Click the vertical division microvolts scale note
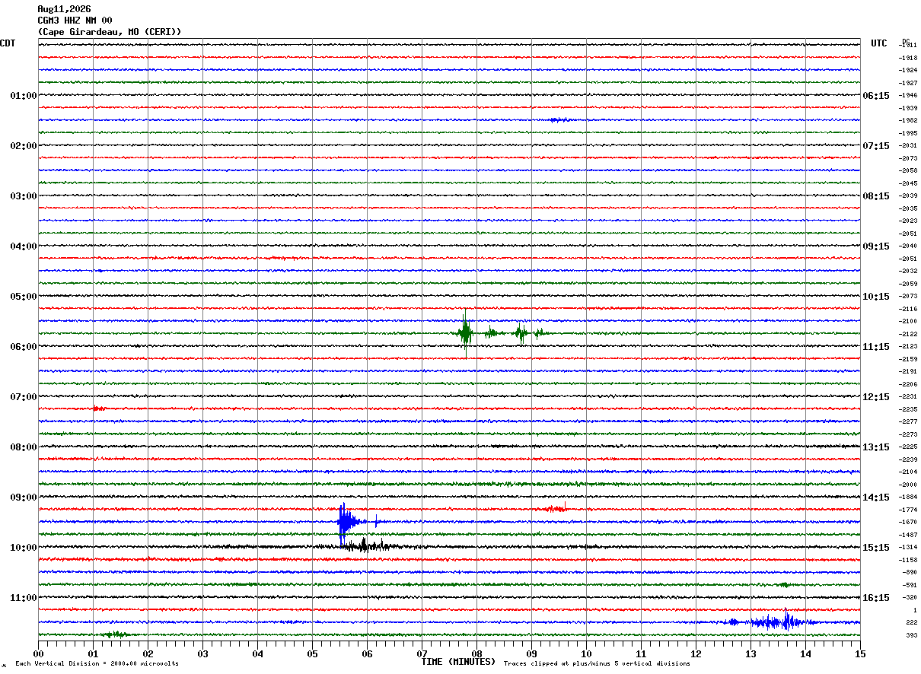921x674 pixels. click(x=97, y=664)
